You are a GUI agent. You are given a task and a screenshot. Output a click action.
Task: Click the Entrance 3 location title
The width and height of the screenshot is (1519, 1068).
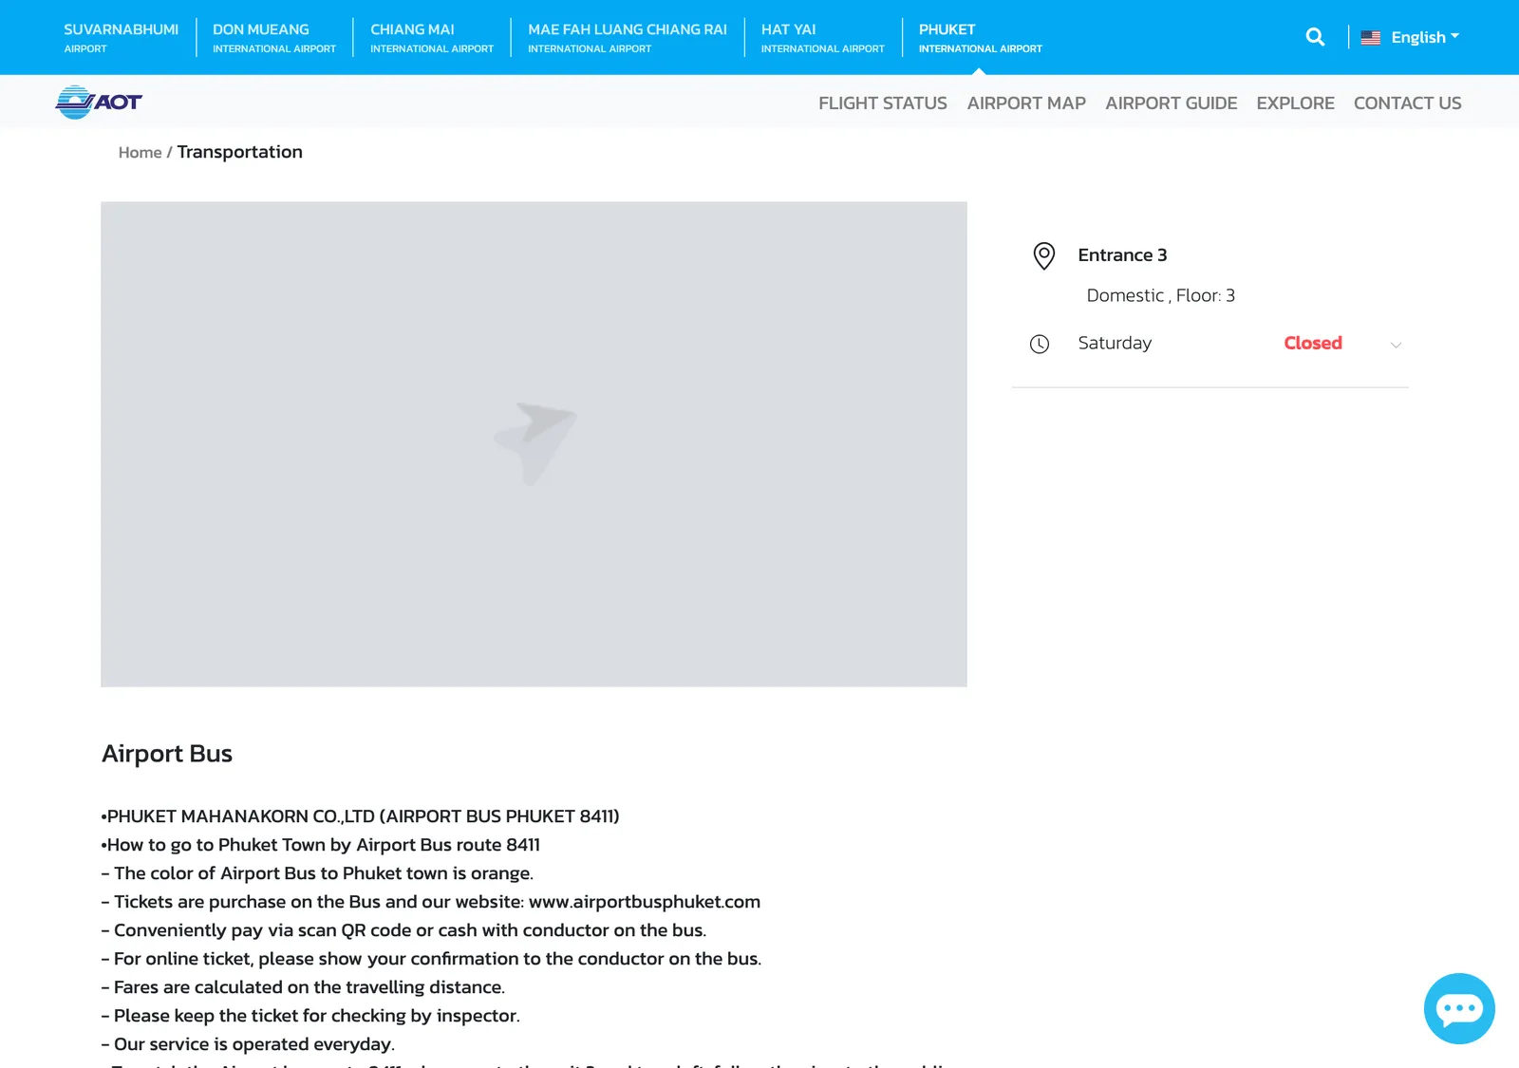coord(1122,254)
